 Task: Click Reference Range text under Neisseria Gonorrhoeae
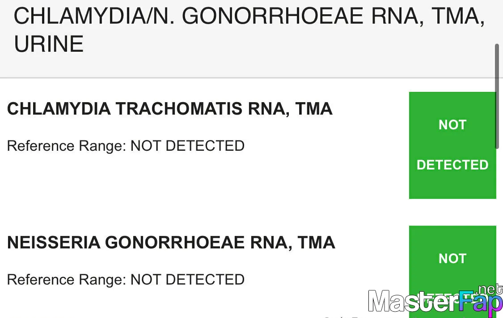point(126,280)
